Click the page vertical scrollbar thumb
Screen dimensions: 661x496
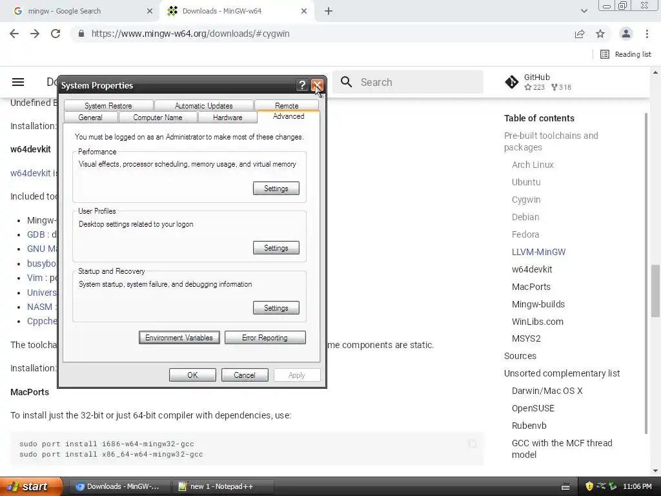[655, 290]
